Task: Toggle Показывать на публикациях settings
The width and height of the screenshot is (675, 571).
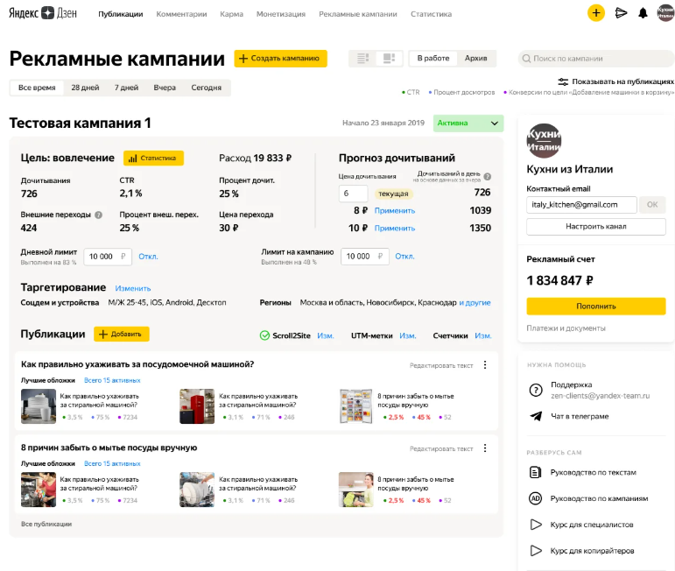Action: coord(615,81)
